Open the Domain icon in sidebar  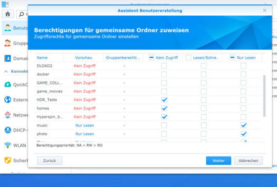coord(8,58)
